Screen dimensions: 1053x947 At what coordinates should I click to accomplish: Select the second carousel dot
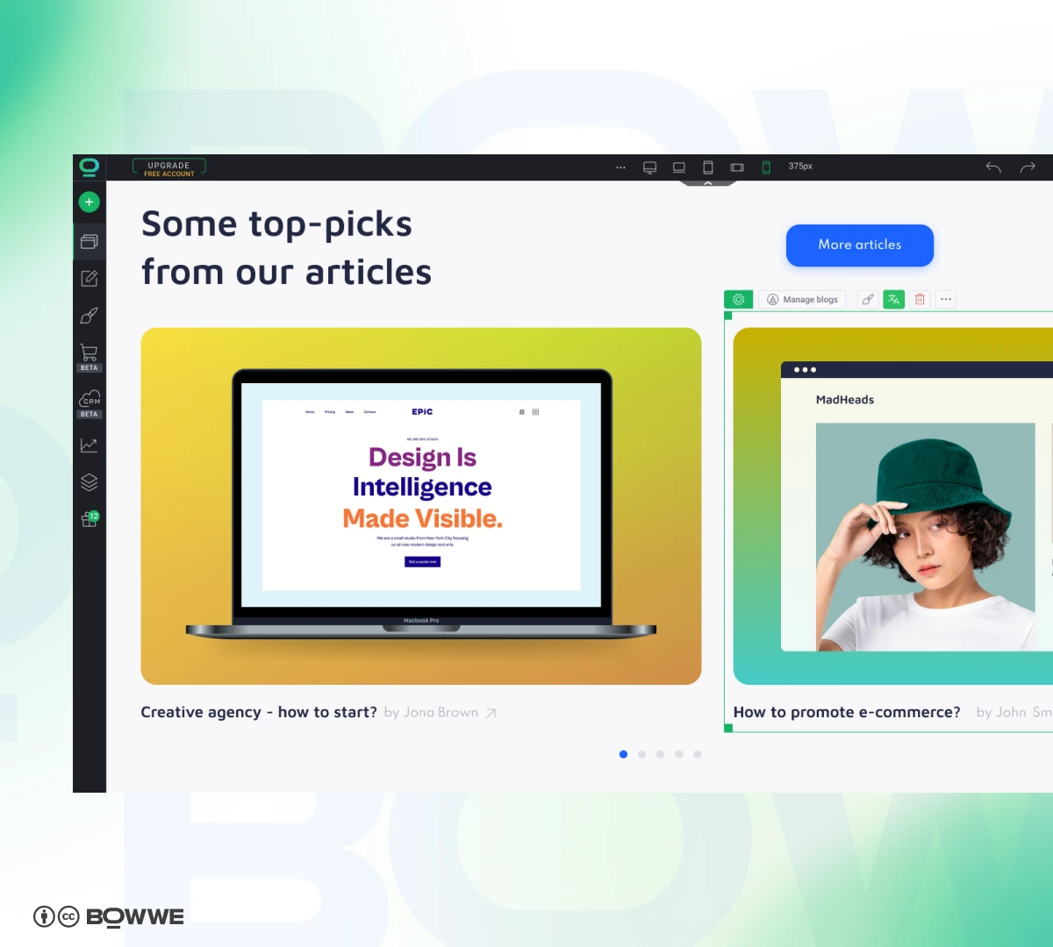coord(641,754)
